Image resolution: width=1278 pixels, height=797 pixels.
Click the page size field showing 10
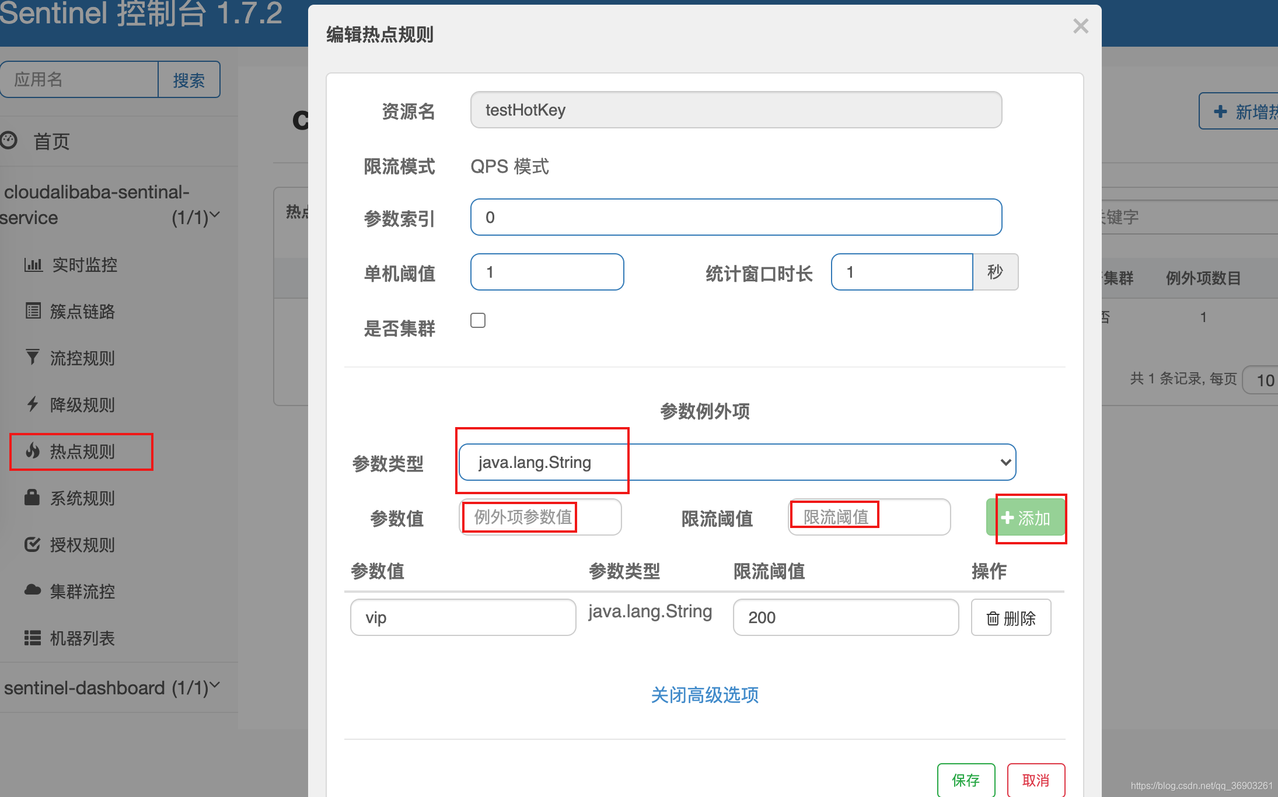[1260, 380]
